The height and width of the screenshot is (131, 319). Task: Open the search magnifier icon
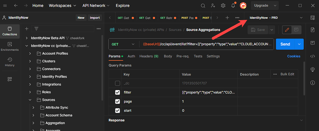203,6
